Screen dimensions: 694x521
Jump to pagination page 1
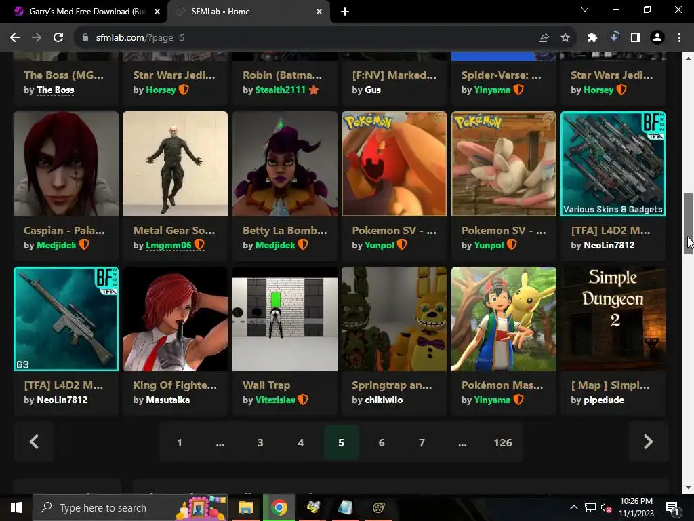pos(179,442)
